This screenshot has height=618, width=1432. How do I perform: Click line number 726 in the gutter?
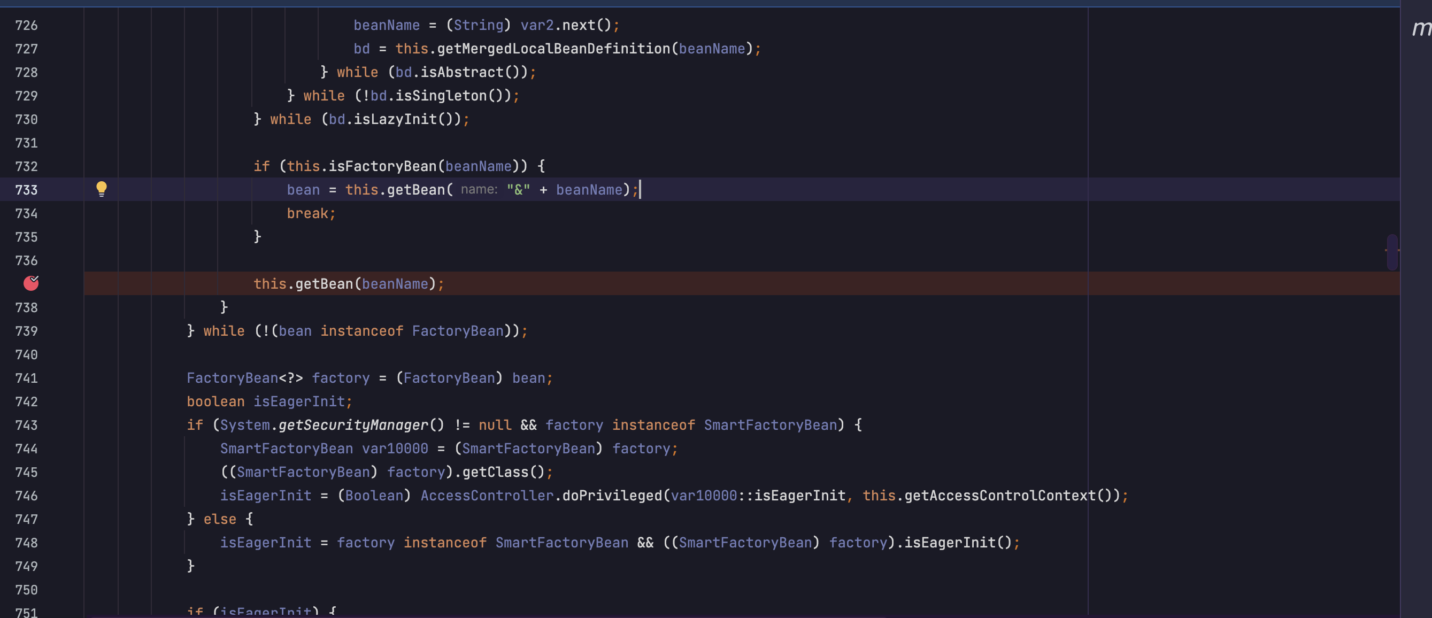coord(26,26)
